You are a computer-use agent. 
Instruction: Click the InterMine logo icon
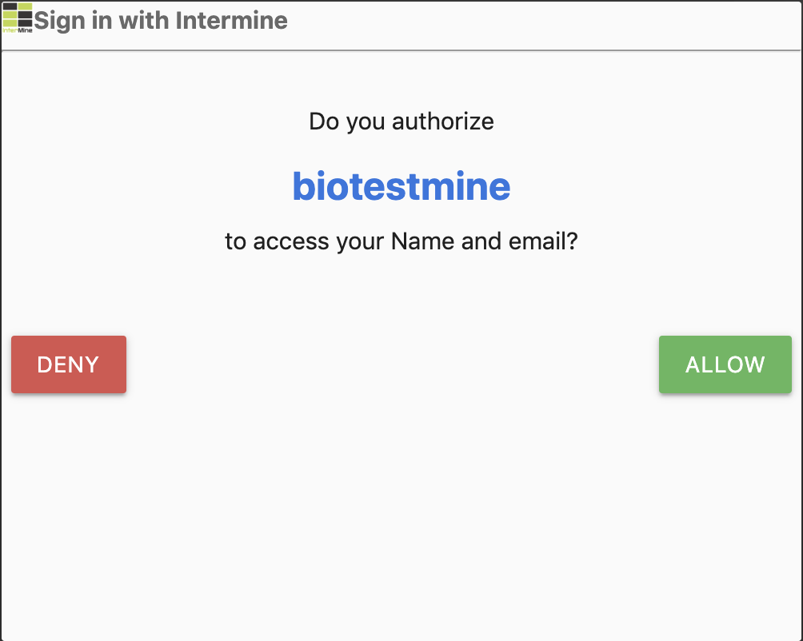pyautogui.click(x=18, y=18)
